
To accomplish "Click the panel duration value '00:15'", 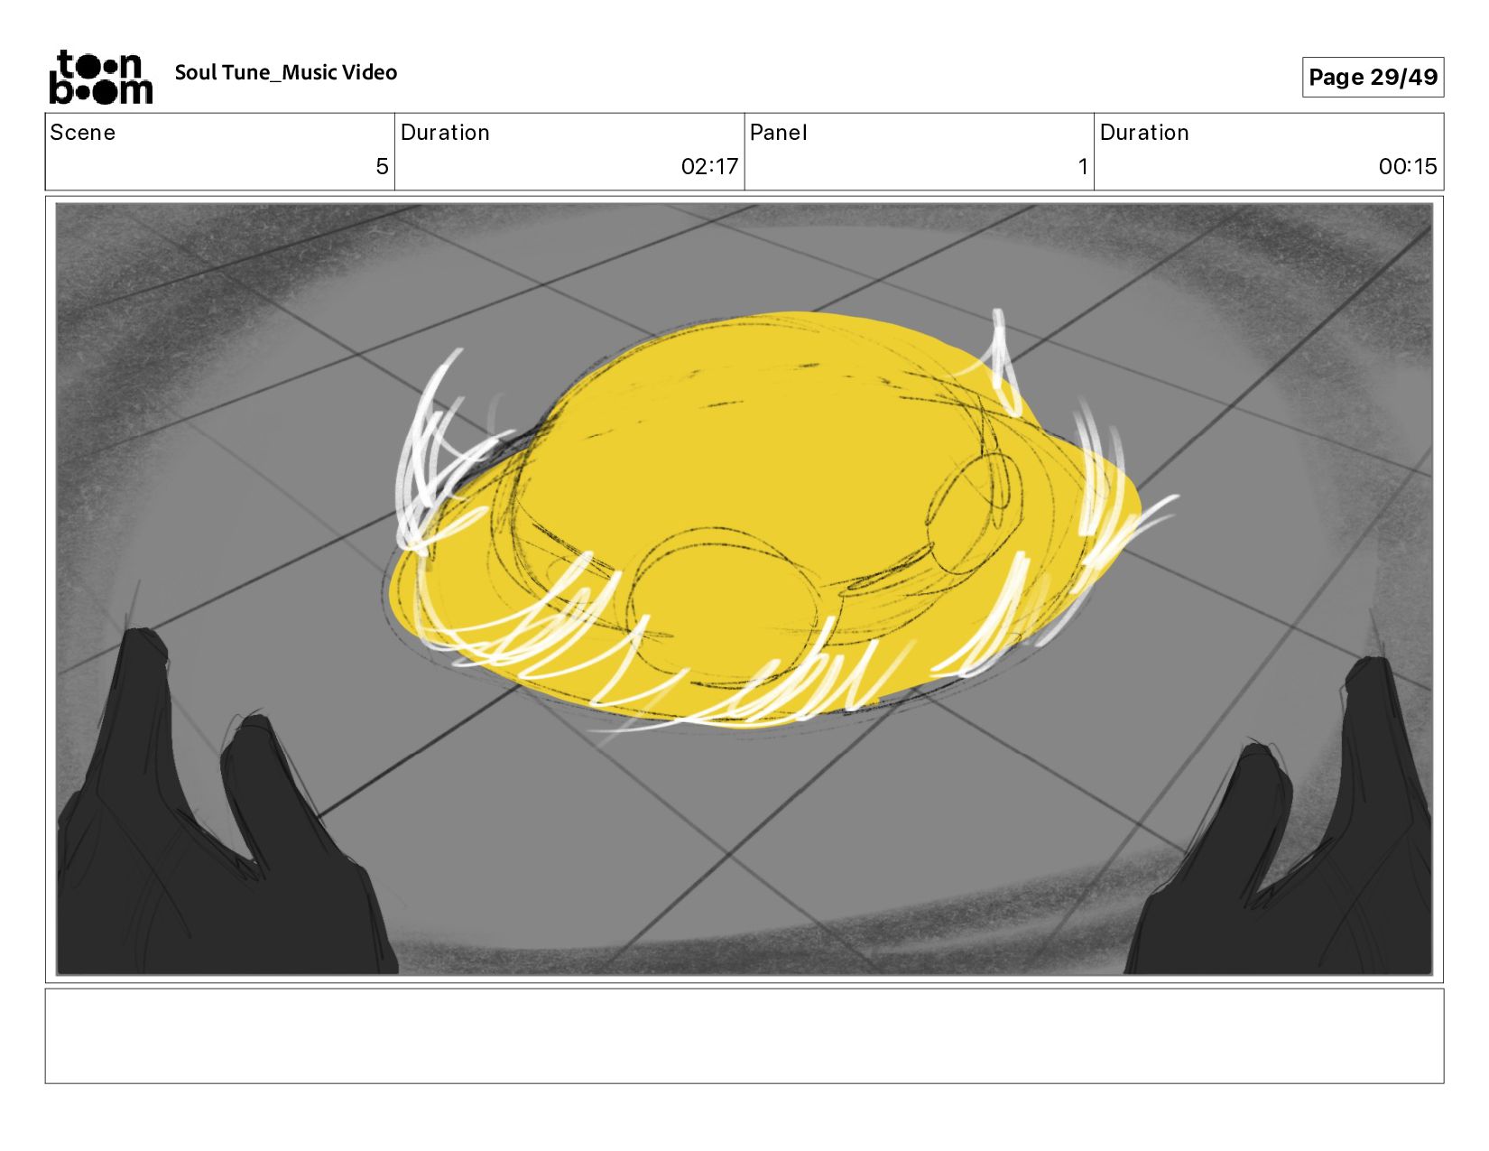I will 1408,166.
